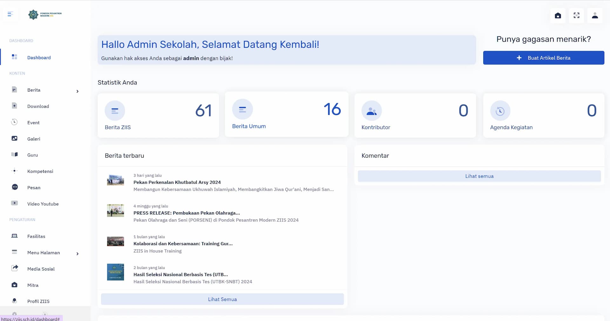Screen dimensions: 610x321
Task: Open the home icon in the top bar
Action: tap(558, 15)
